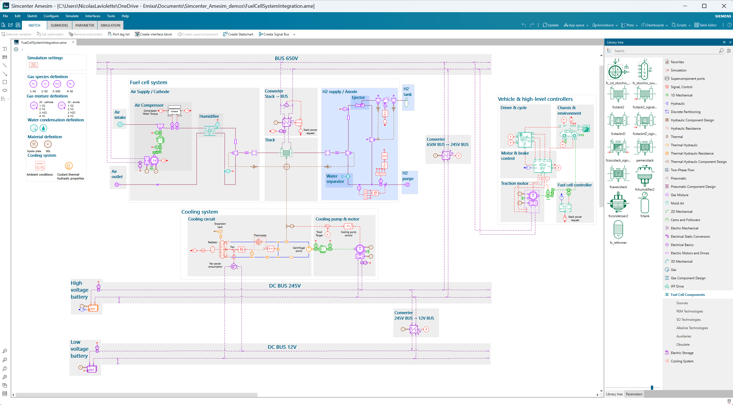Select the H2 gas species icon
Screen dimensions: 733x405
pos(33,84)
